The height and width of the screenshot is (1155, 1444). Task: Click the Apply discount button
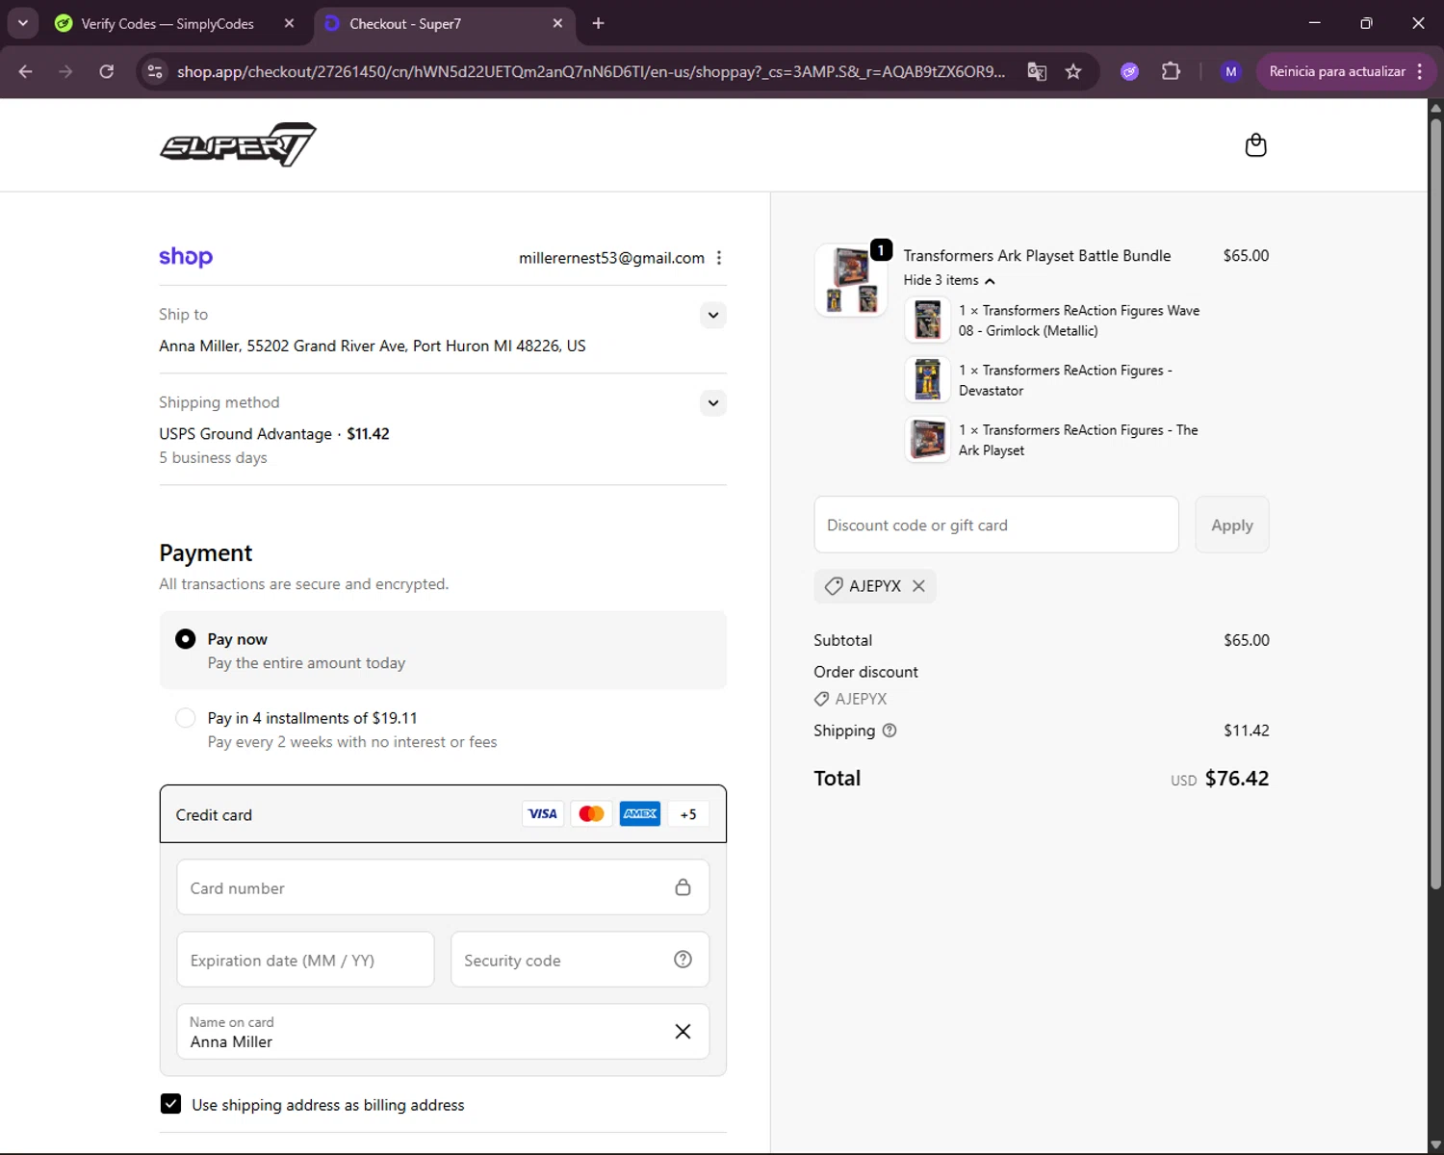pos(1232,525)
